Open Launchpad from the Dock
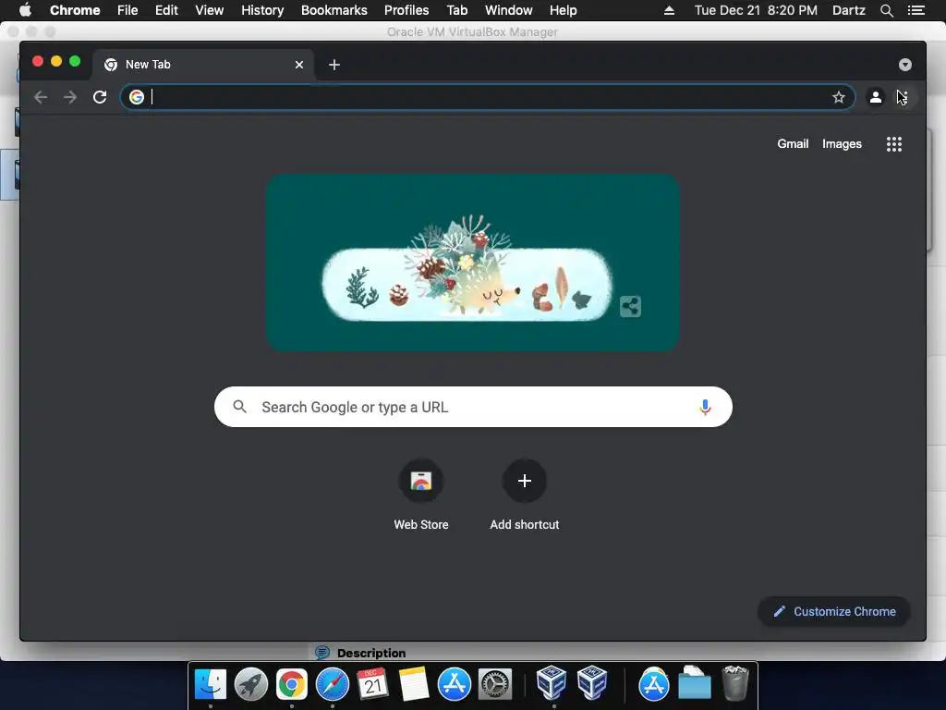 coord(251,684)
